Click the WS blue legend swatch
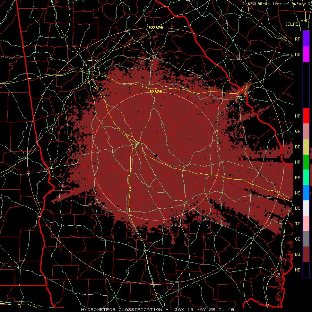The width and height of the screenshot is (312, 312). (306, 193)
